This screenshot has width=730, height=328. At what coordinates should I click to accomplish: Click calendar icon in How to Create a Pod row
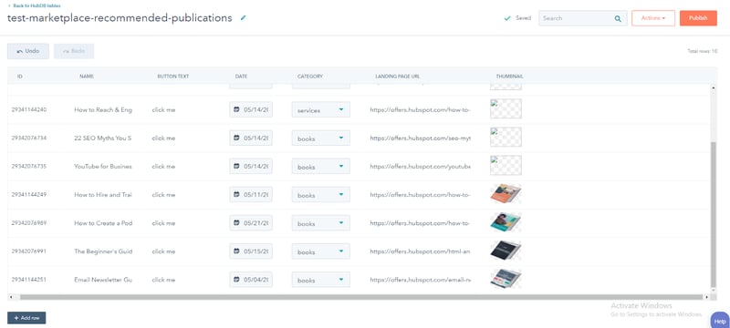236,223
